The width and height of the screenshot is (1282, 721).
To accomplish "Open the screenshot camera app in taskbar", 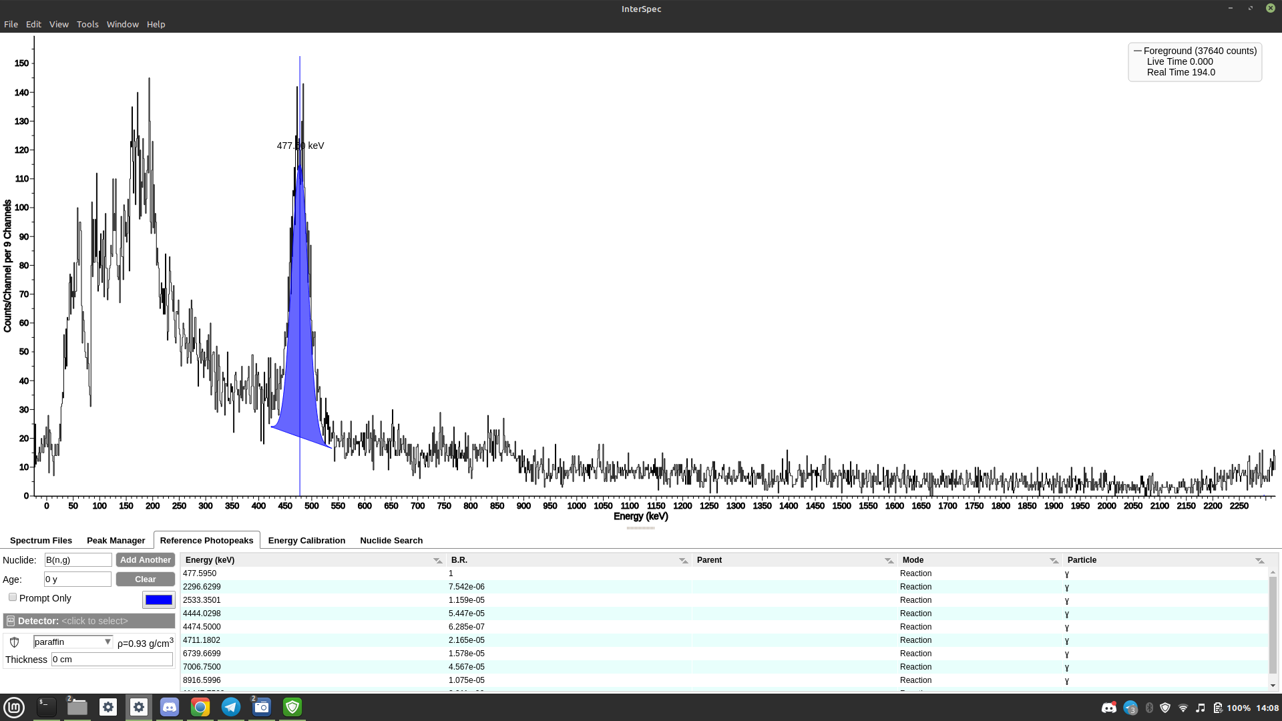I will [262, 707].
